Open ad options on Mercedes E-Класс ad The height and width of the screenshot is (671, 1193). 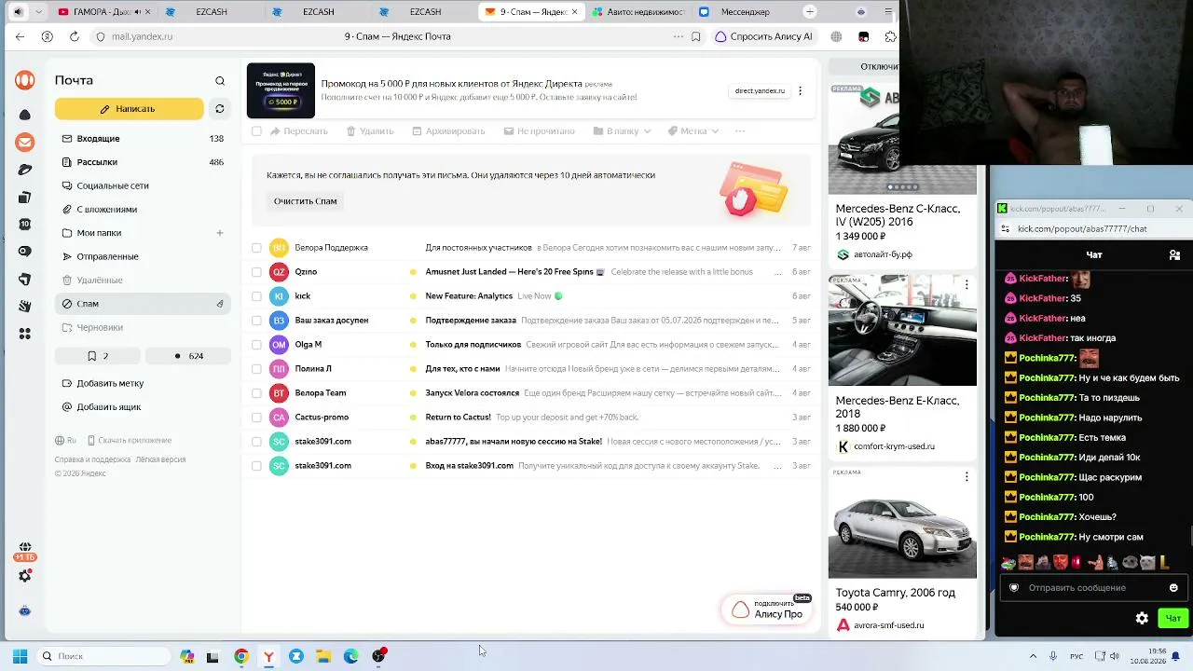967,284
